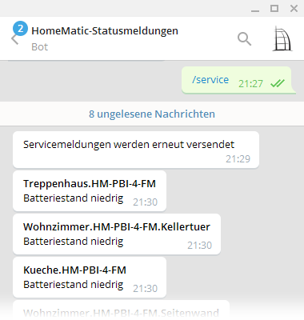
Task: Go back using the left arrow
Action: 14,39
